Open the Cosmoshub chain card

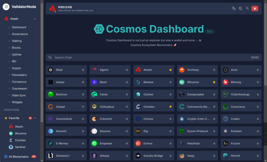[x=66, y=119]
